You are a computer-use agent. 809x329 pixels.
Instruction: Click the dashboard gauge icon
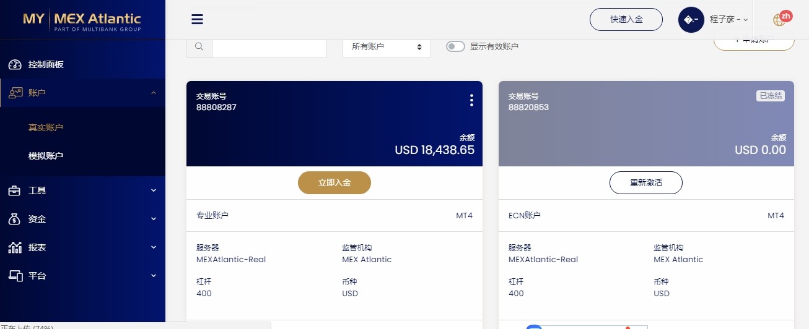[15, 64]
